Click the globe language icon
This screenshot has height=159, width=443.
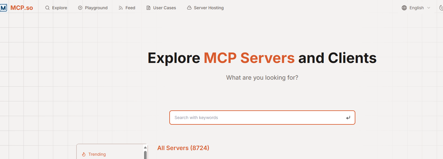click(x=404, y=8)
